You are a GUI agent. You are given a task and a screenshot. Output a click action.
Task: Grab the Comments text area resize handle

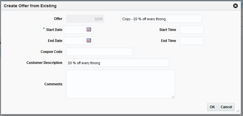click(x=173, y=97)
